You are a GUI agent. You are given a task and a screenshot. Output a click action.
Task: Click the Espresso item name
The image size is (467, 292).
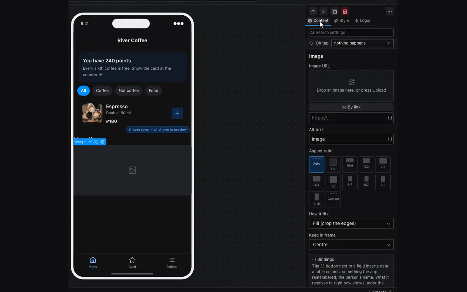tap(117, 107)
